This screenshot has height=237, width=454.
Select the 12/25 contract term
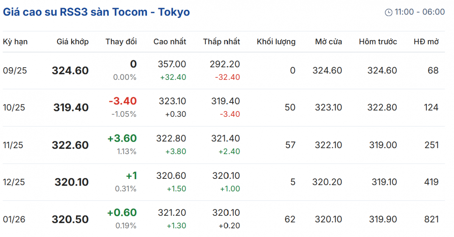coord(14,182)
